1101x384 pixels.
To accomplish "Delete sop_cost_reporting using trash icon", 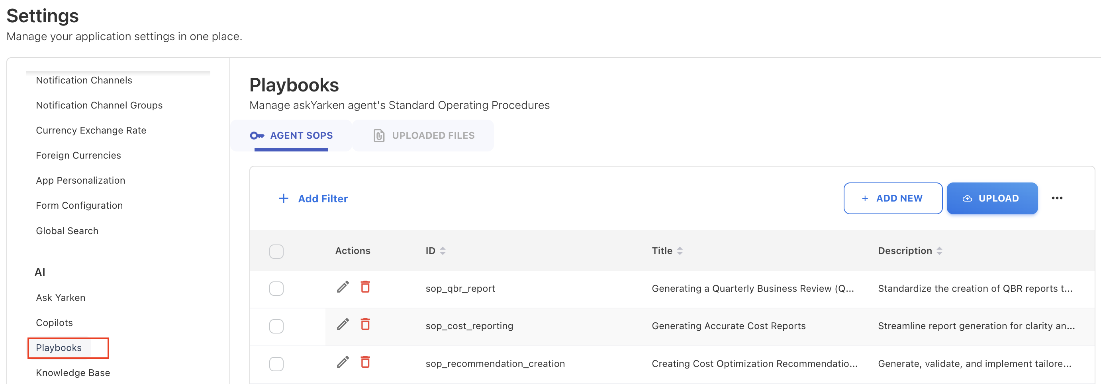I will pos(365,324).
